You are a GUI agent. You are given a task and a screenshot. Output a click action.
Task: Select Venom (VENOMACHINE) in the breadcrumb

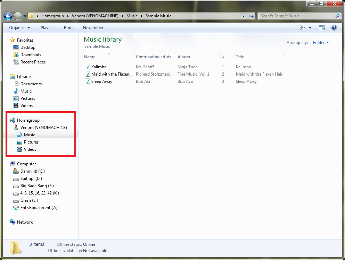(x=95, y=16)
